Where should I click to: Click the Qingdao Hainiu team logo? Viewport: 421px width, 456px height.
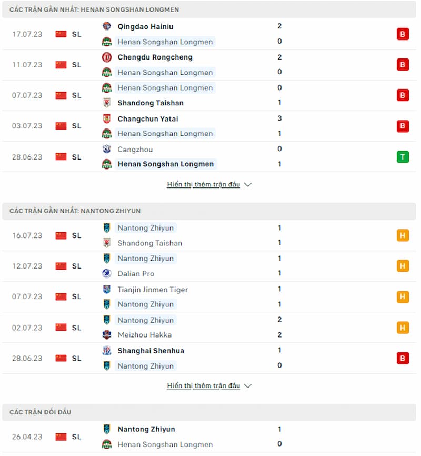pos(107,26)
